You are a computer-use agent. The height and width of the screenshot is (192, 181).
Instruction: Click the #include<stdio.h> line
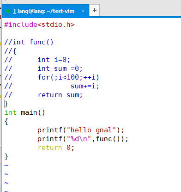coord(39,25)
